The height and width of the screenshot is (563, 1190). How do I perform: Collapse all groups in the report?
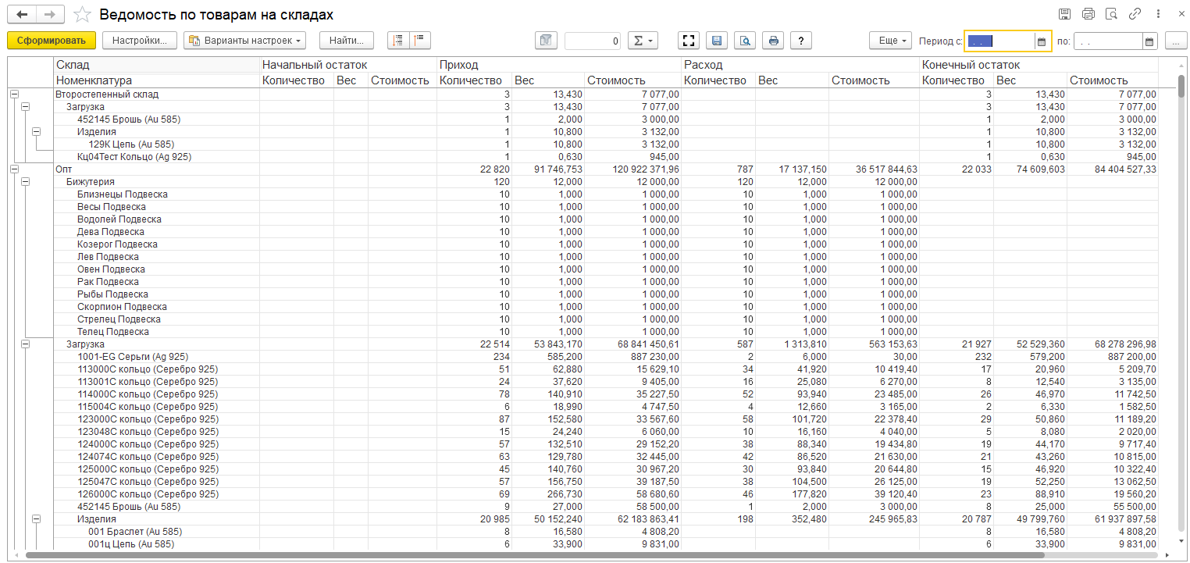[x=420, y=41]
